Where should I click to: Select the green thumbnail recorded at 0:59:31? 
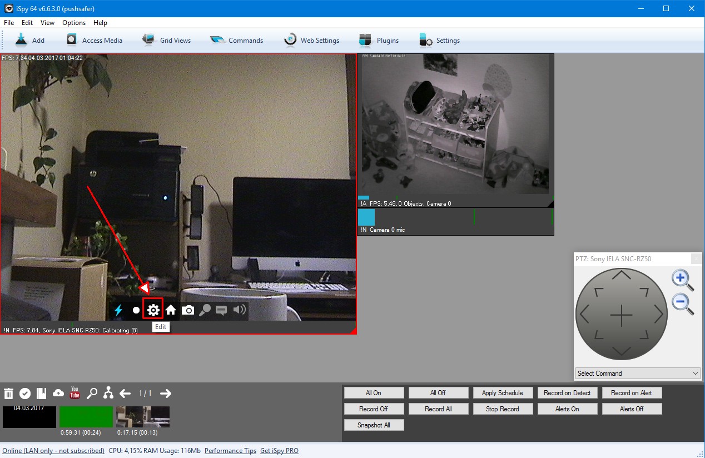coord(86,417)
